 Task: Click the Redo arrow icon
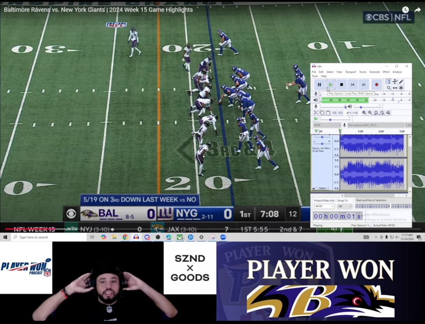point(355,113)
